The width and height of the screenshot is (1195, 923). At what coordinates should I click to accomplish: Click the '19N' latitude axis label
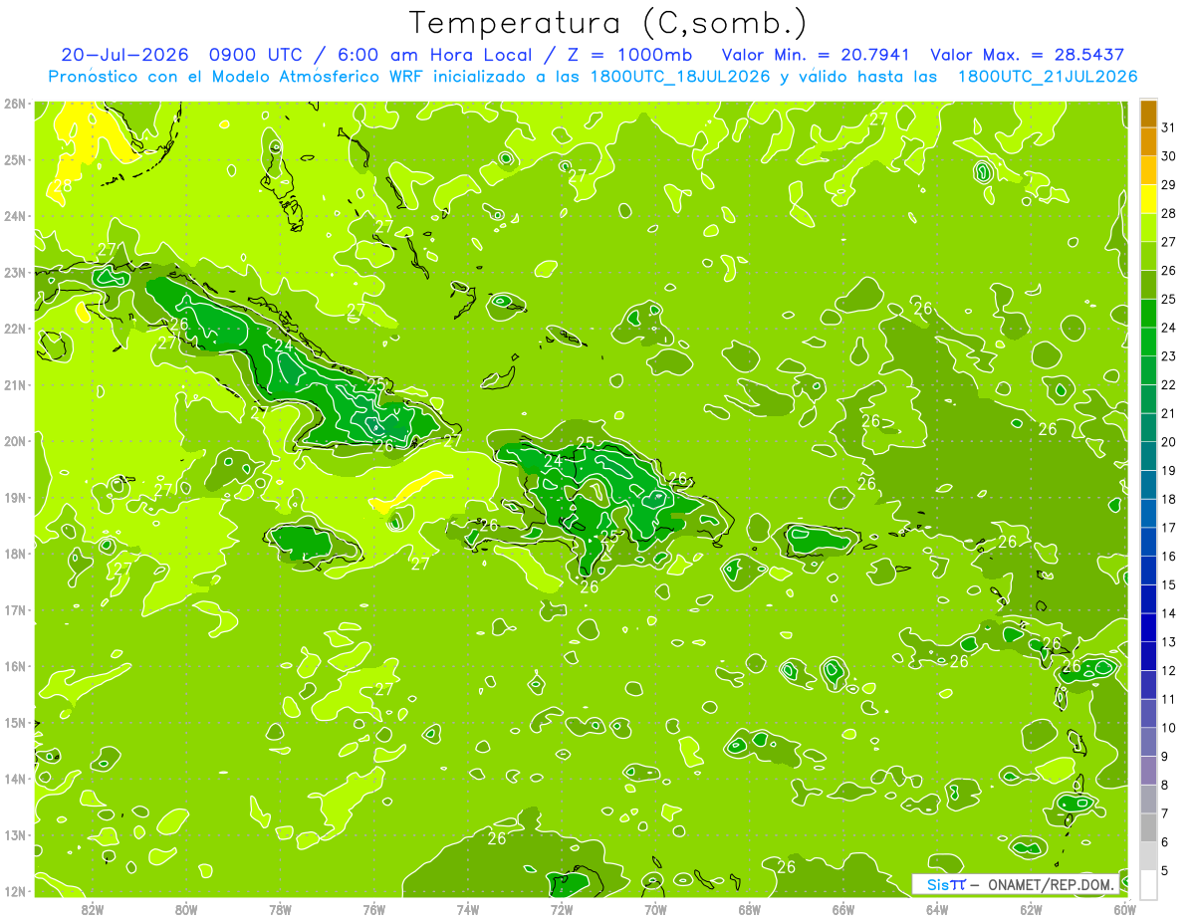point(15,498)
